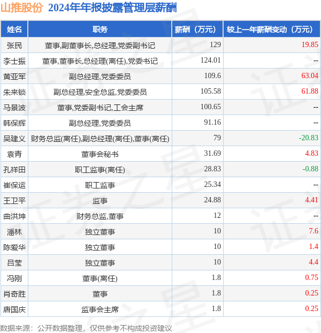Click the position 副总经理,安全总监,党委委员

coord(100,92)
